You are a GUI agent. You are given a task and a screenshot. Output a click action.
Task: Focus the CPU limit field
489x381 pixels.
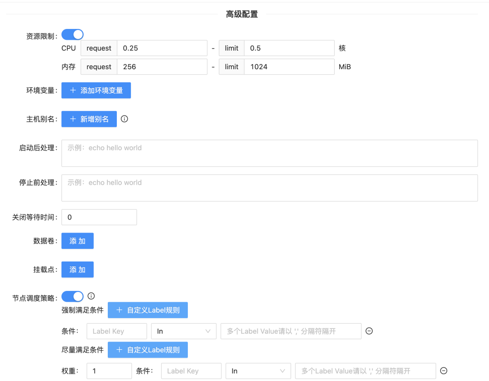[x=289, y=48]
